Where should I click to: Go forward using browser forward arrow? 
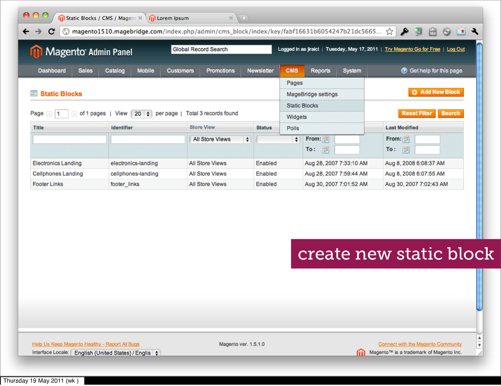point(38,31)
